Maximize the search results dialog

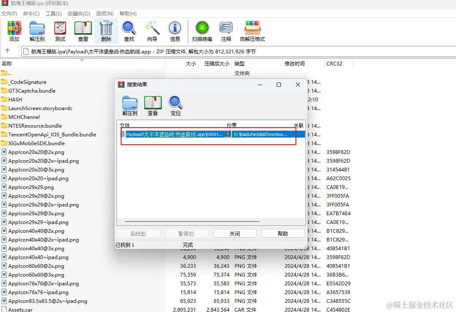click(x=279, y=84)
